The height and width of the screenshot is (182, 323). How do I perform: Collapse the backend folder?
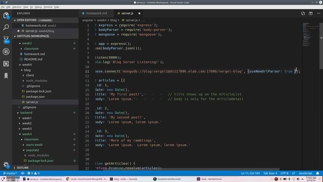coord(26,113)
